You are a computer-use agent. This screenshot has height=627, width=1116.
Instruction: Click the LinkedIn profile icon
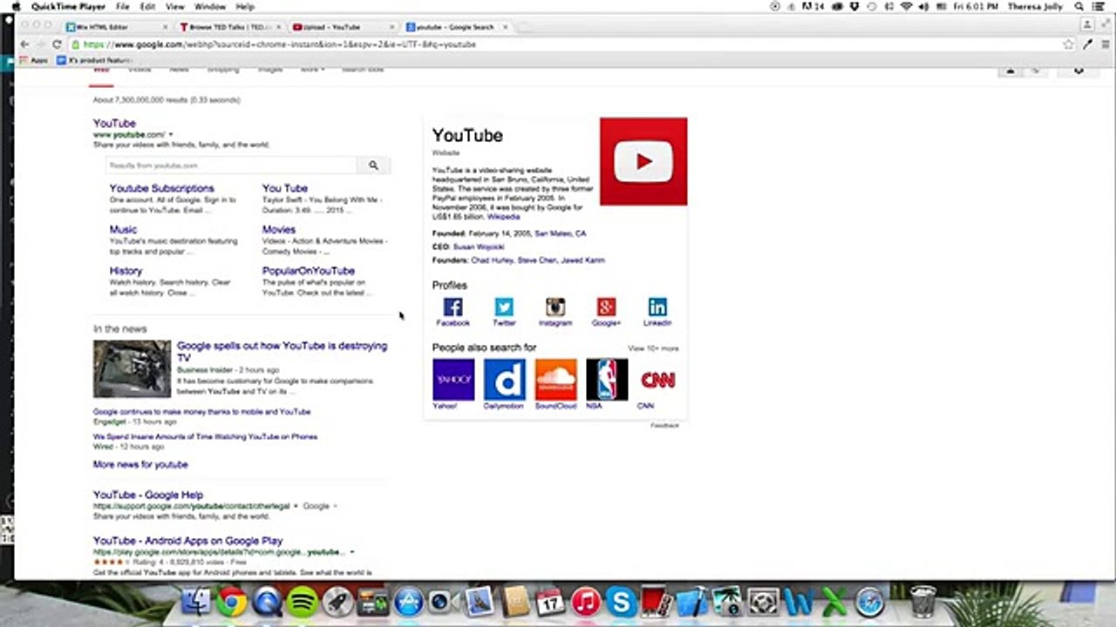pos(657,307)
